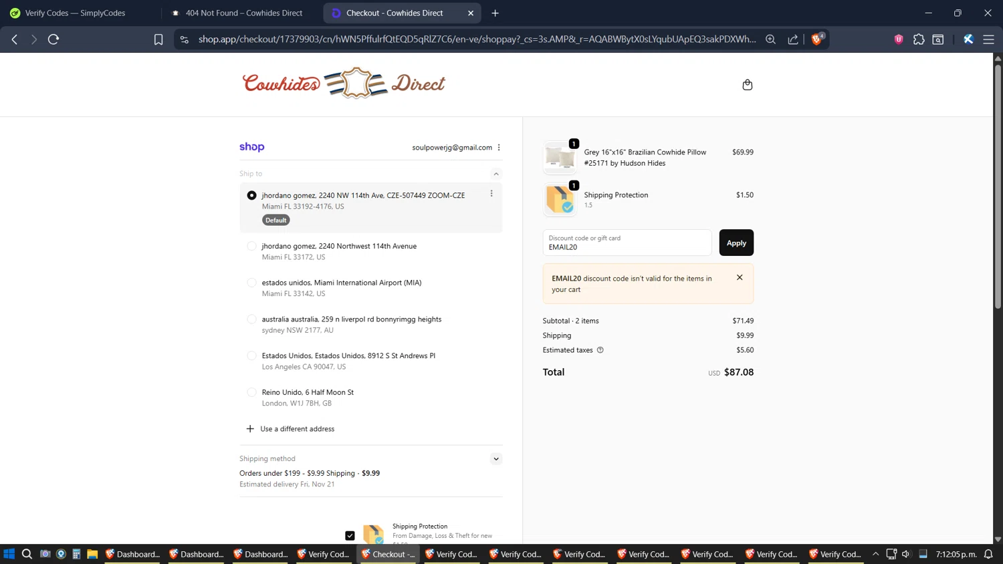This screenshot has width=1003, height=564.
Task: Open first Dashboard taskbar window
Action: click(x=132, y=554)
